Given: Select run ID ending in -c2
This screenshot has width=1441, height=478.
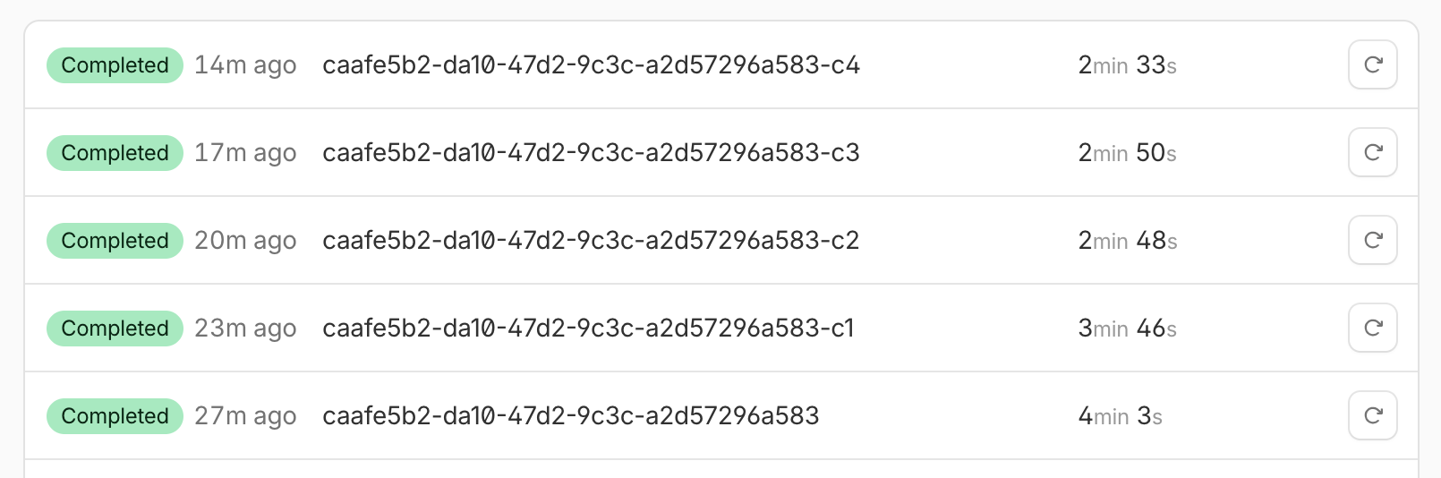Looking at the screenshot, I should click(x=591, y=241).
